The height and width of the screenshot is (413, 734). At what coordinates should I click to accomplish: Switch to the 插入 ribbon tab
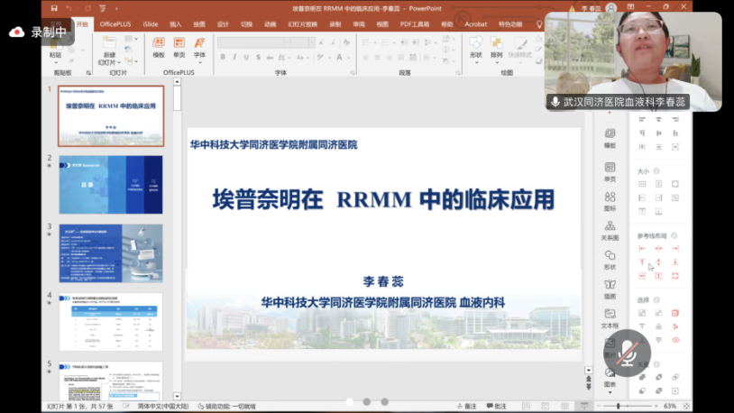click(175, 24)
